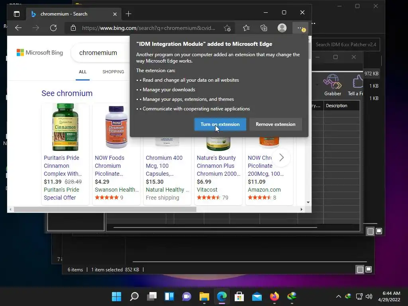
Task: View site info via the lock icon
Action: tap(73, 28)
